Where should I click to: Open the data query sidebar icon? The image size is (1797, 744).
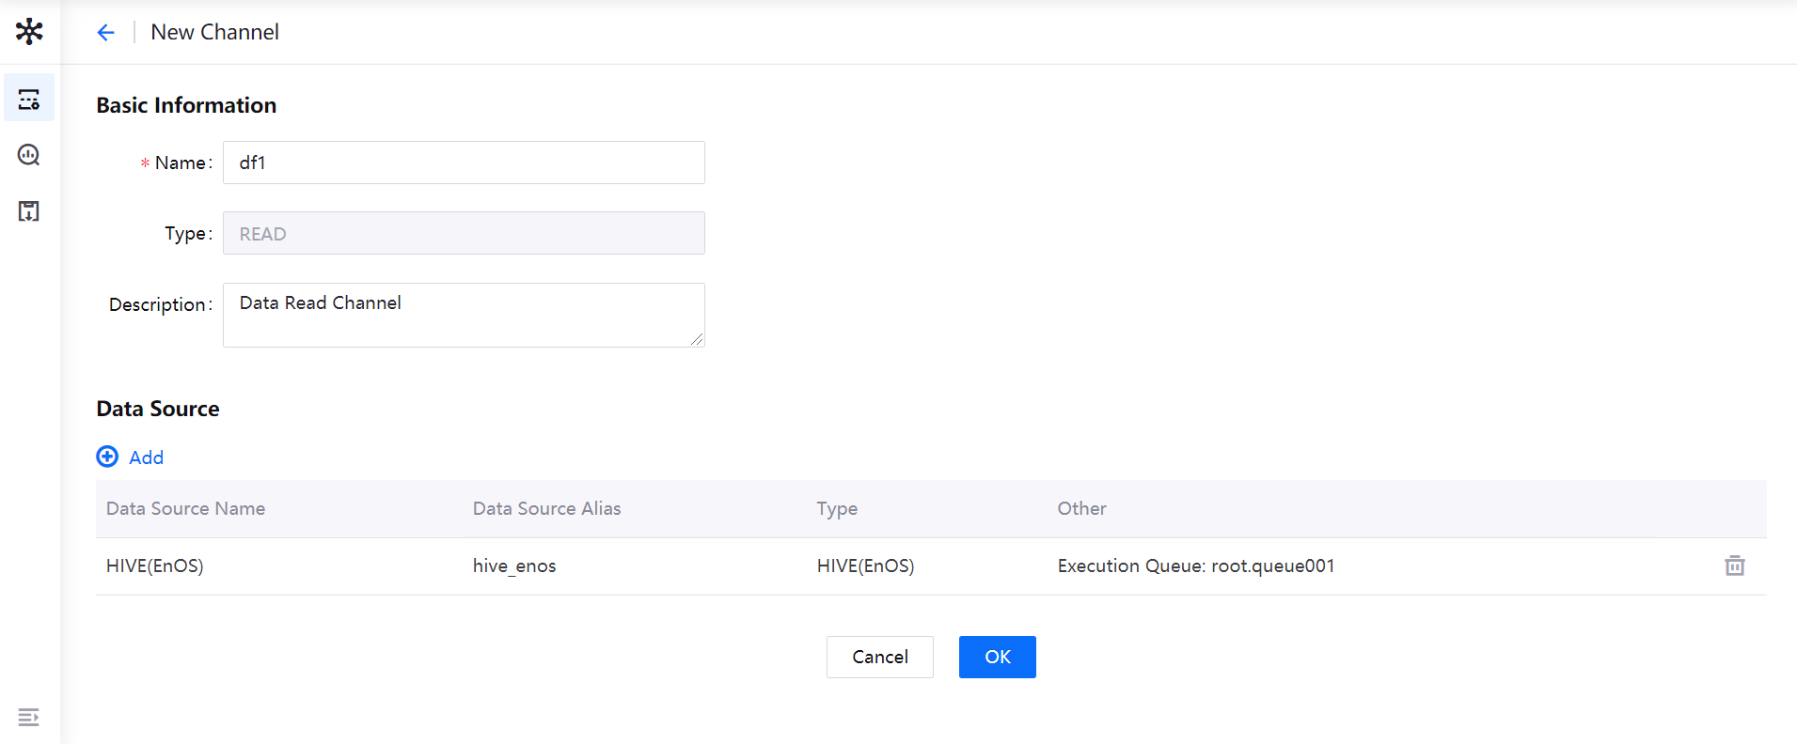tap(29, 155)
